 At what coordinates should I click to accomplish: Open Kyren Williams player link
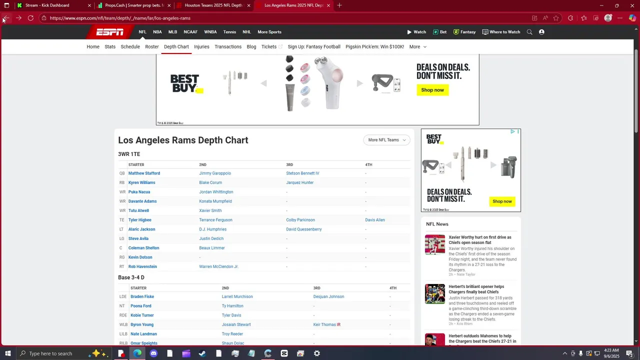click(142, 182)
